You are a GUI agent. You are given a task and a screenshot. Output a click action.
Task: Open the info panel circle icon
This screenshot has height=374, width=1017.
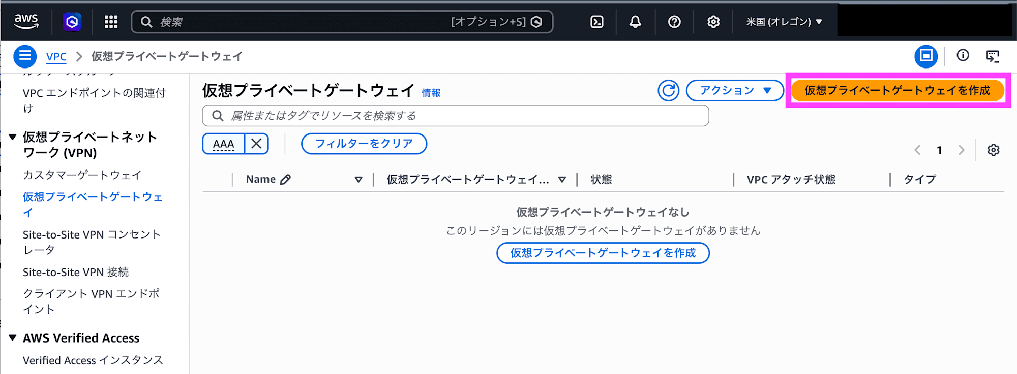click(963, 55)
